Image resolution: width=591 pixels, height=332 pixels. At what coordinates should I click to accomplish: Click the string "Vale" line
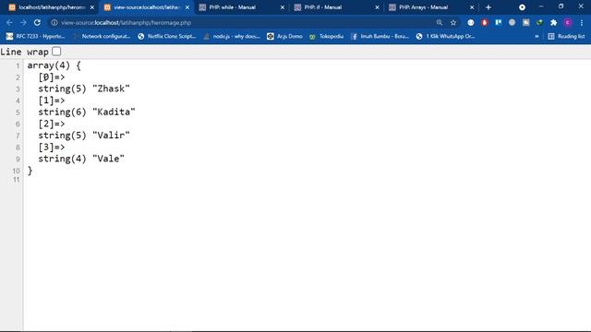click(x=81, y=159)
